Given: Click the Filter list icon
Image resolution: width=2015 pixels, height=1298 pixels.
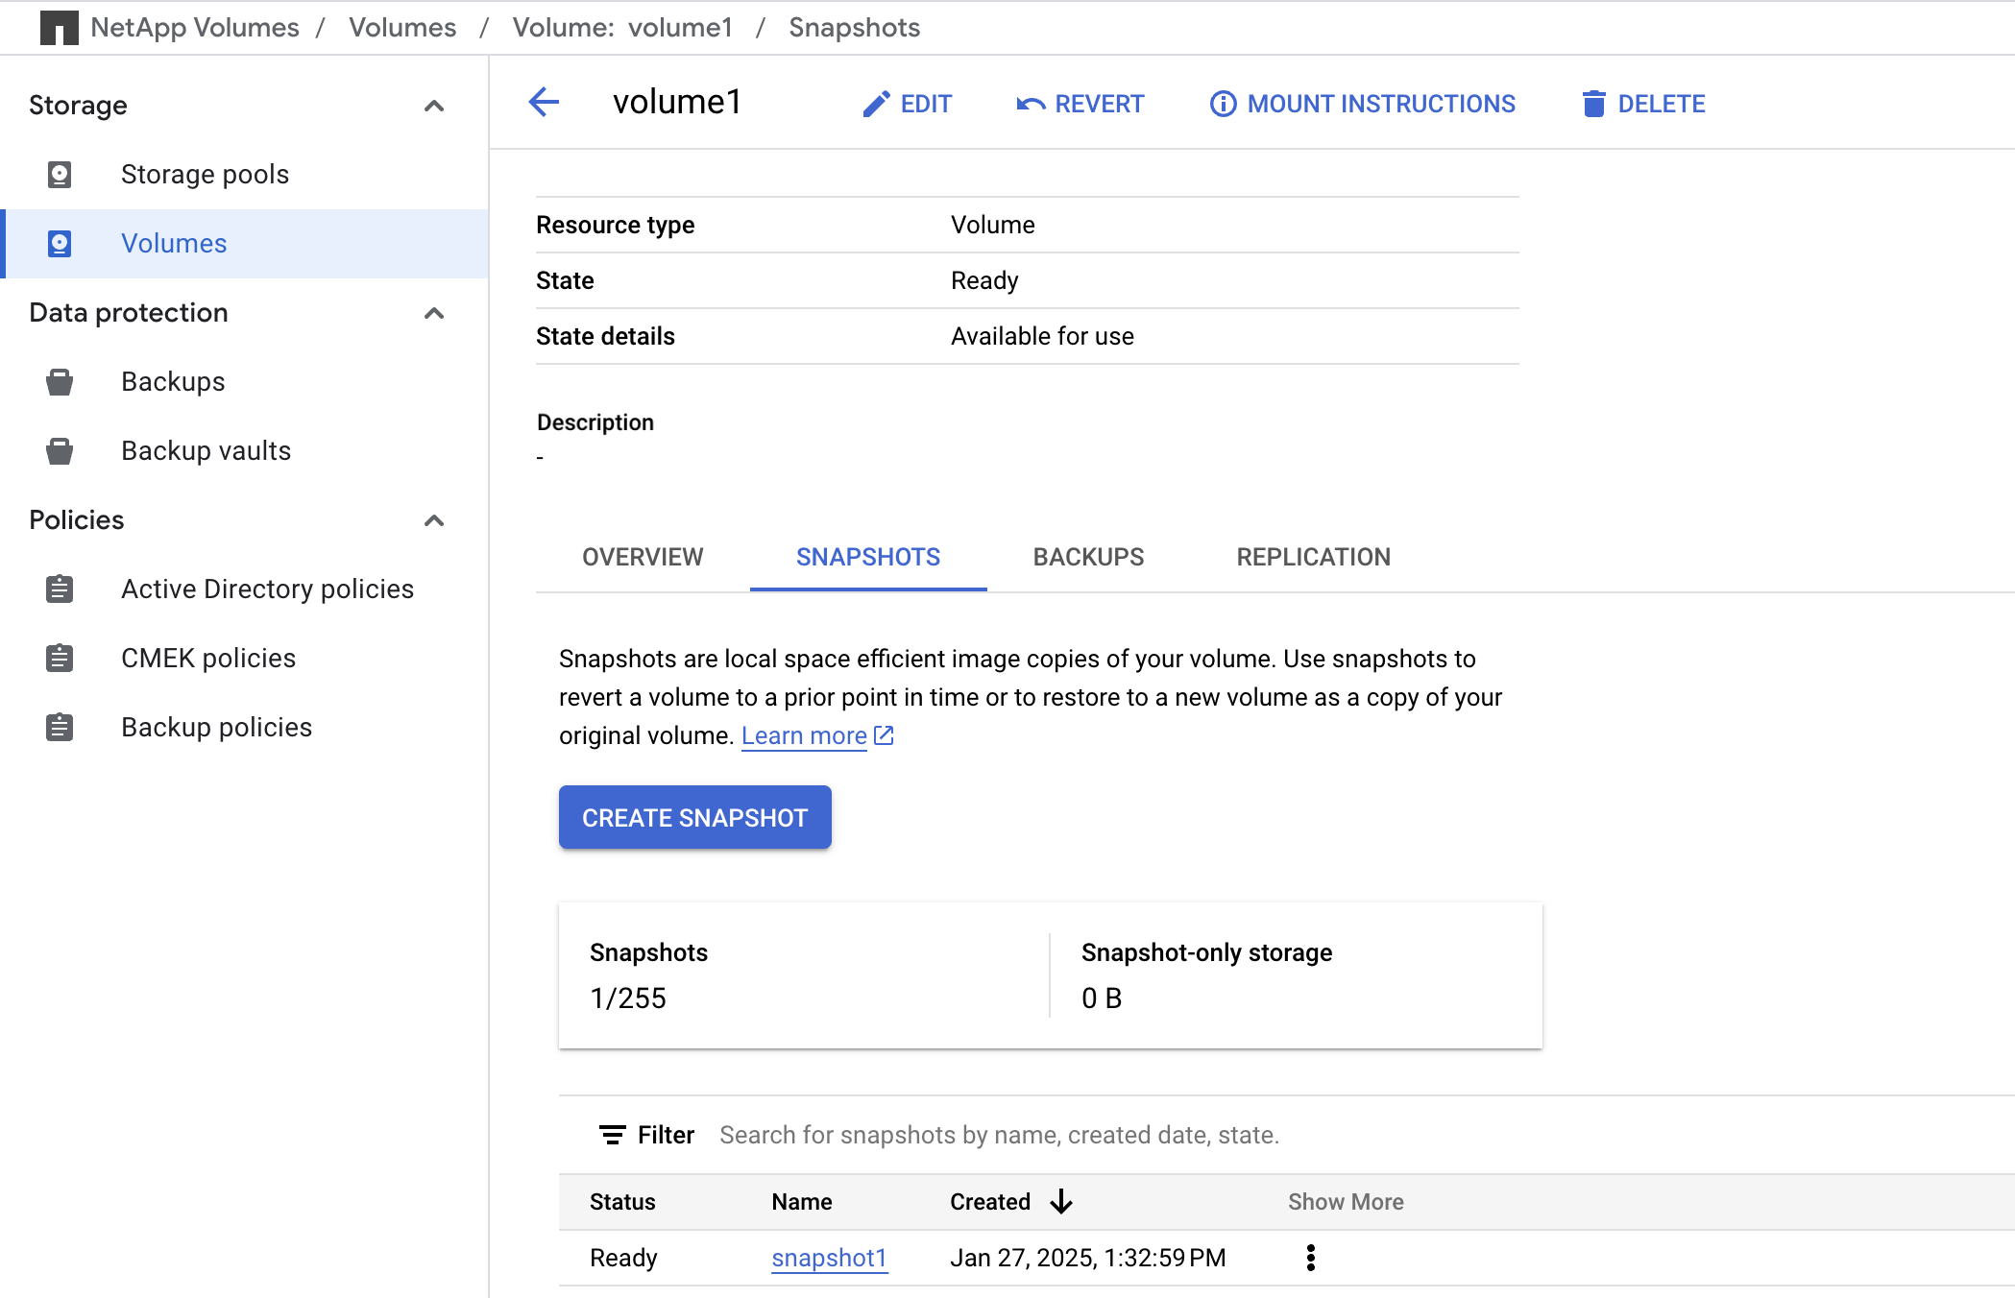Looking at the screenshot, I should click(613, 1135).
